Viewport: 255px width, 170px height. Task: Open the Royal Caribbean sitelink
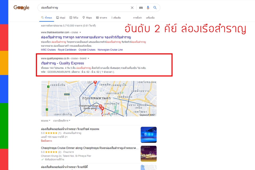67,50
